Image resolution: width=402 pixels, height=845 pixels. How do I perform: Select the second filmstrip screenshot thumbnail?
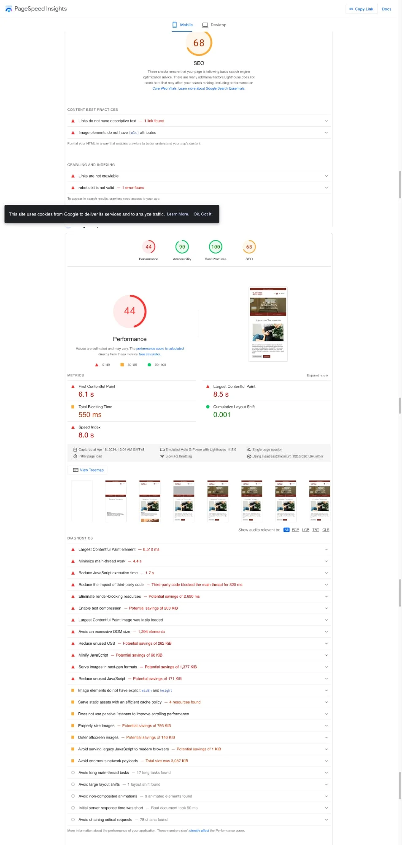(x=116, y=501)
